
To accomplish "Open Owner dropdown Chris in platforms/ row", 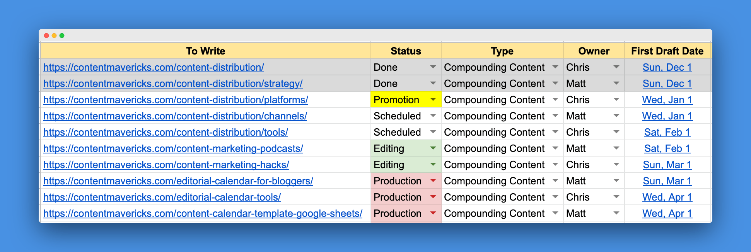I will [x=616, y=100].
